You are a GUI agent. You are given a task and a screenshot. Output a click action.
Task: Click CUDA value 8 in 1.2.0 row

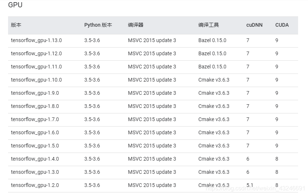(277, 185)
